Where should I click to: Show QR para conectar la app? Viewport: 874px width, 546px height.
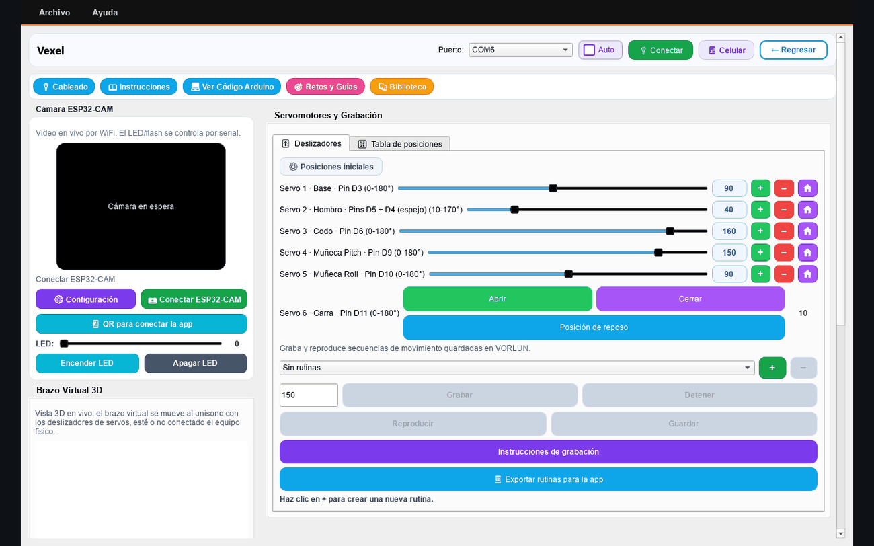(x=141, y=324)
